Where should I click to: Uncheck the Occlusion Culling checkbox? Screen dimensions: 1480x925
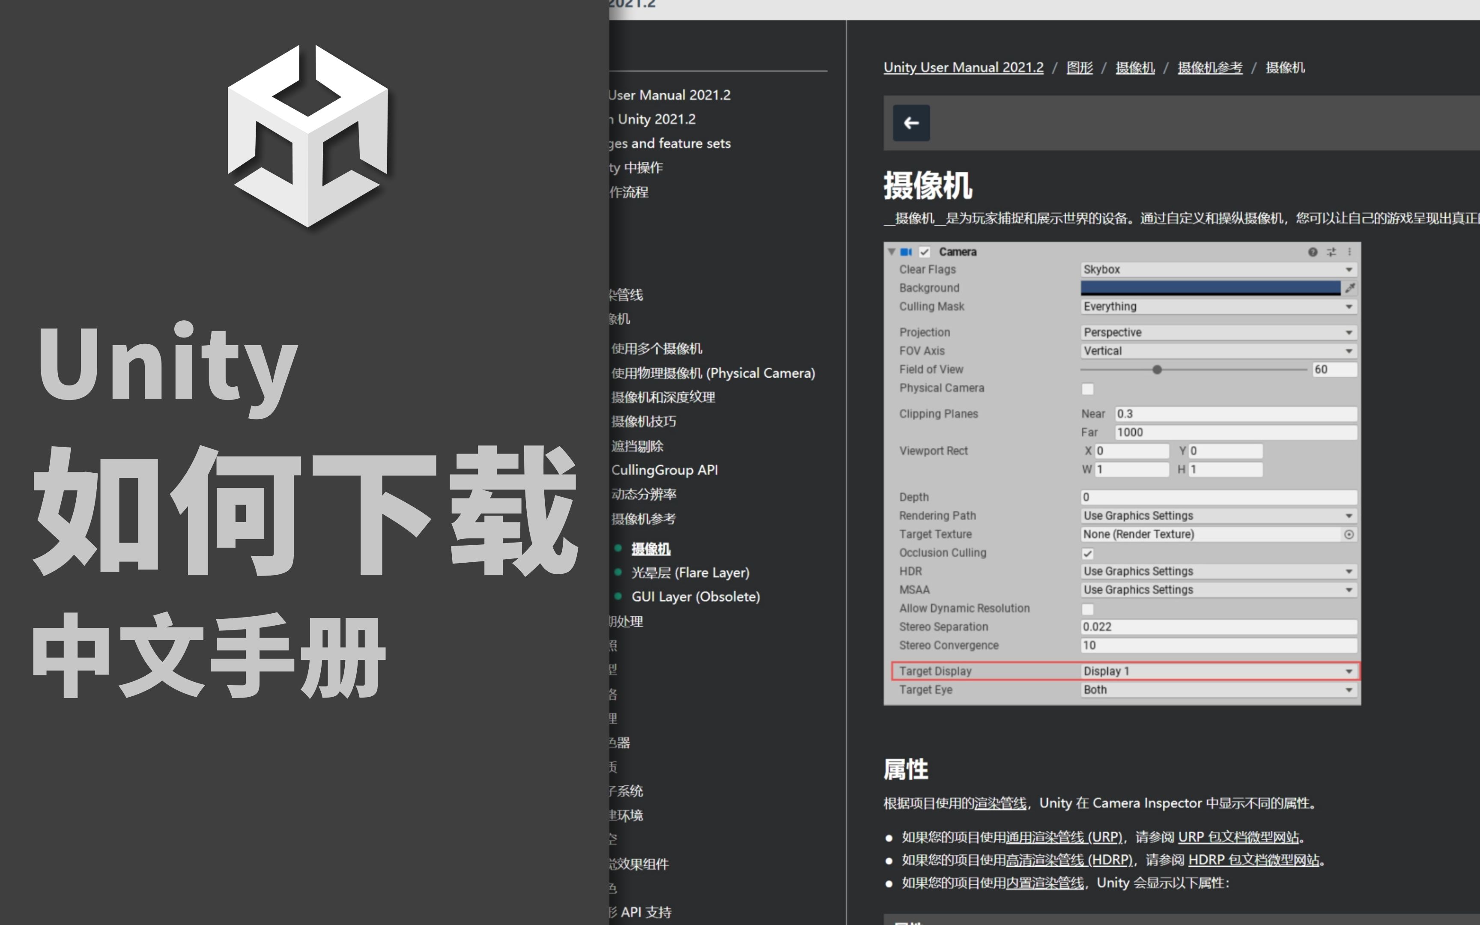click(1087, 554)
